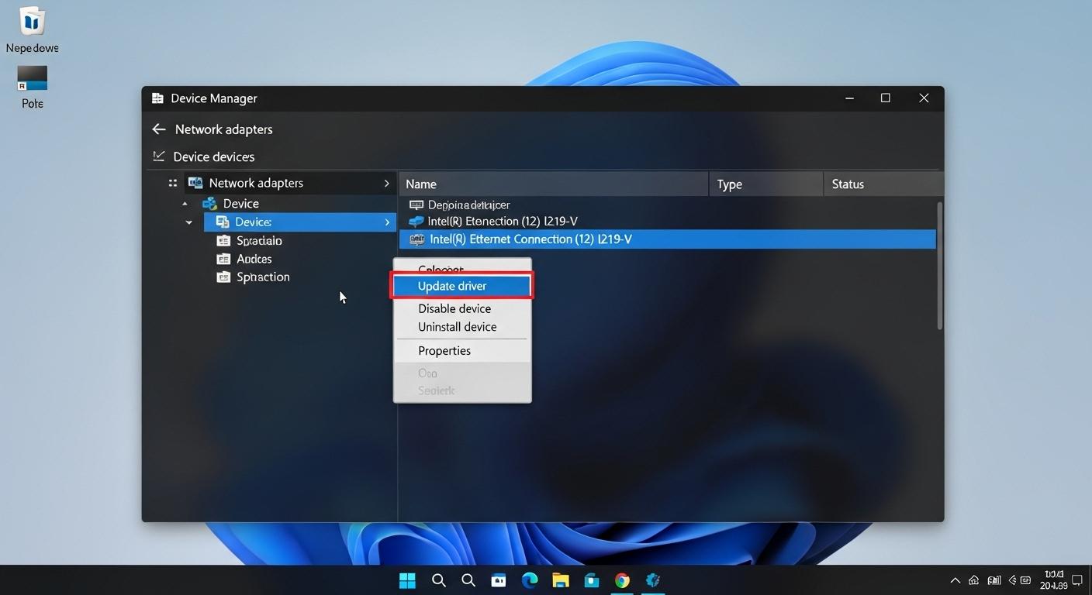1092x595 pixels.
Task: Click the back arrow next to Network adapters
Action: (x=158, y=129)
